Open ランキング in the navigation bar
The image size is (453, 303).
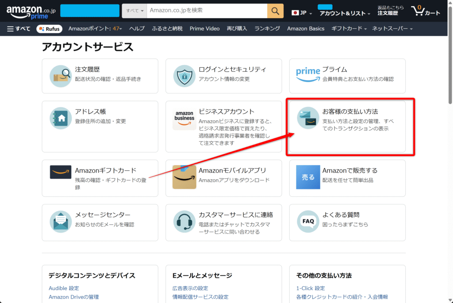267,29
